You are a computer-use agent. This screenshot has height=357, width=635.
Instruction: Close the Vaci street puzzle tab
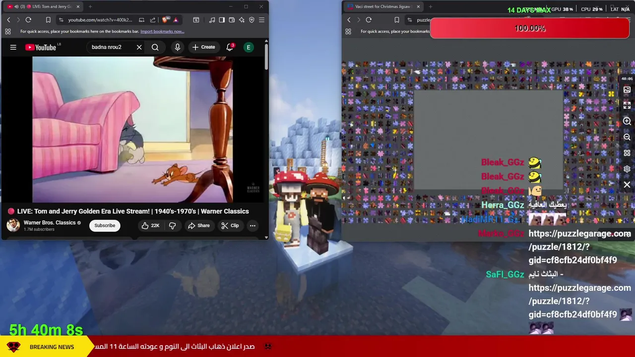click(418, 6)
